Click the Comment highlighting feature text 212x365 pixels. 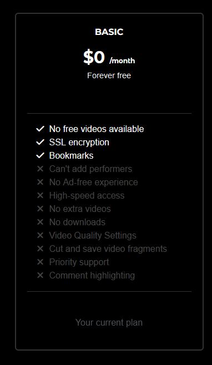point(92,275)
